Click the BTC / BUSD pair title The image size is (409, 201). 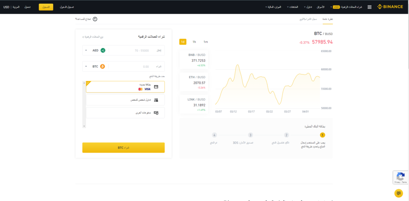click(x=324, y=33)
